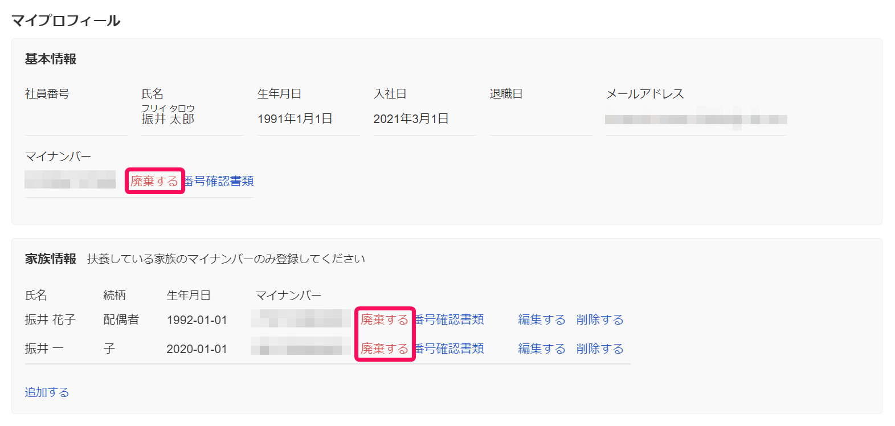Click 廃棄する next to employee's マイナンバー
The image size is (895, 426).
[154, 181]
